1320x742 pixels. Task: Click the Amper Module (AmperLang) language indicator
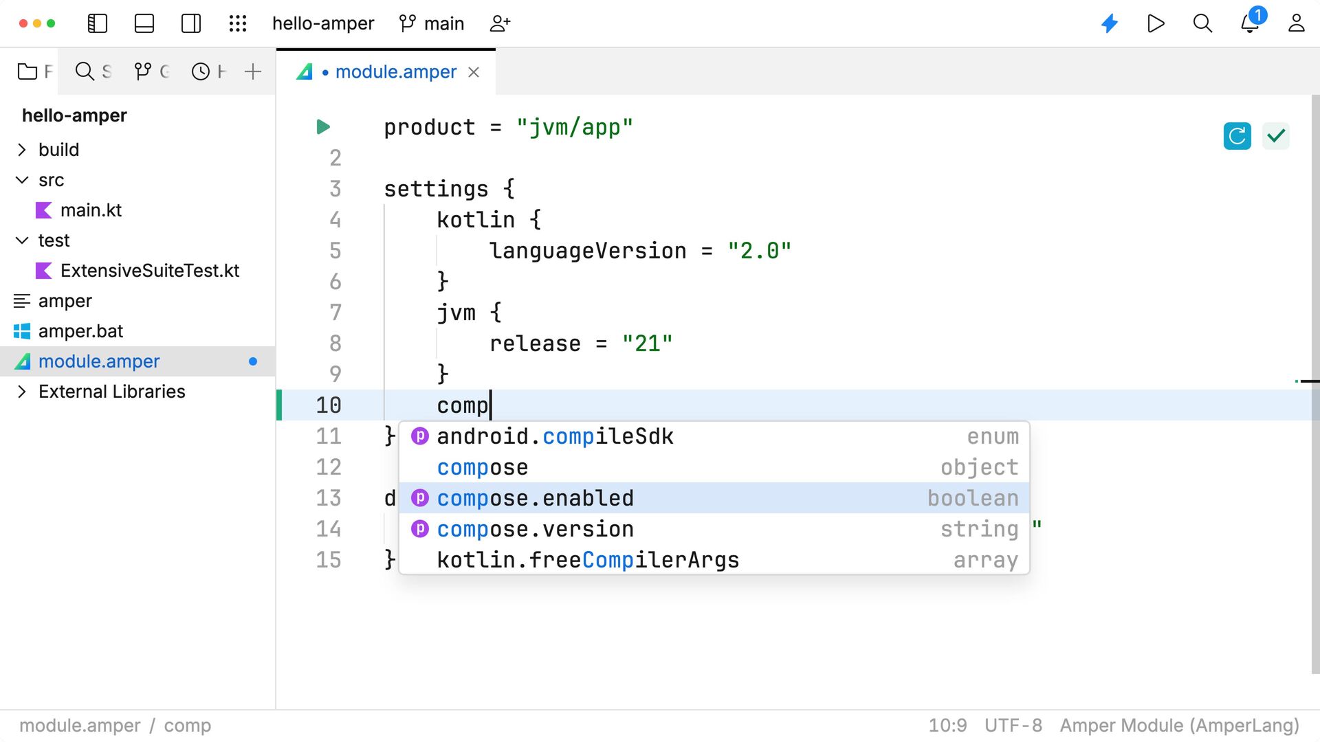click(1180, 726)
